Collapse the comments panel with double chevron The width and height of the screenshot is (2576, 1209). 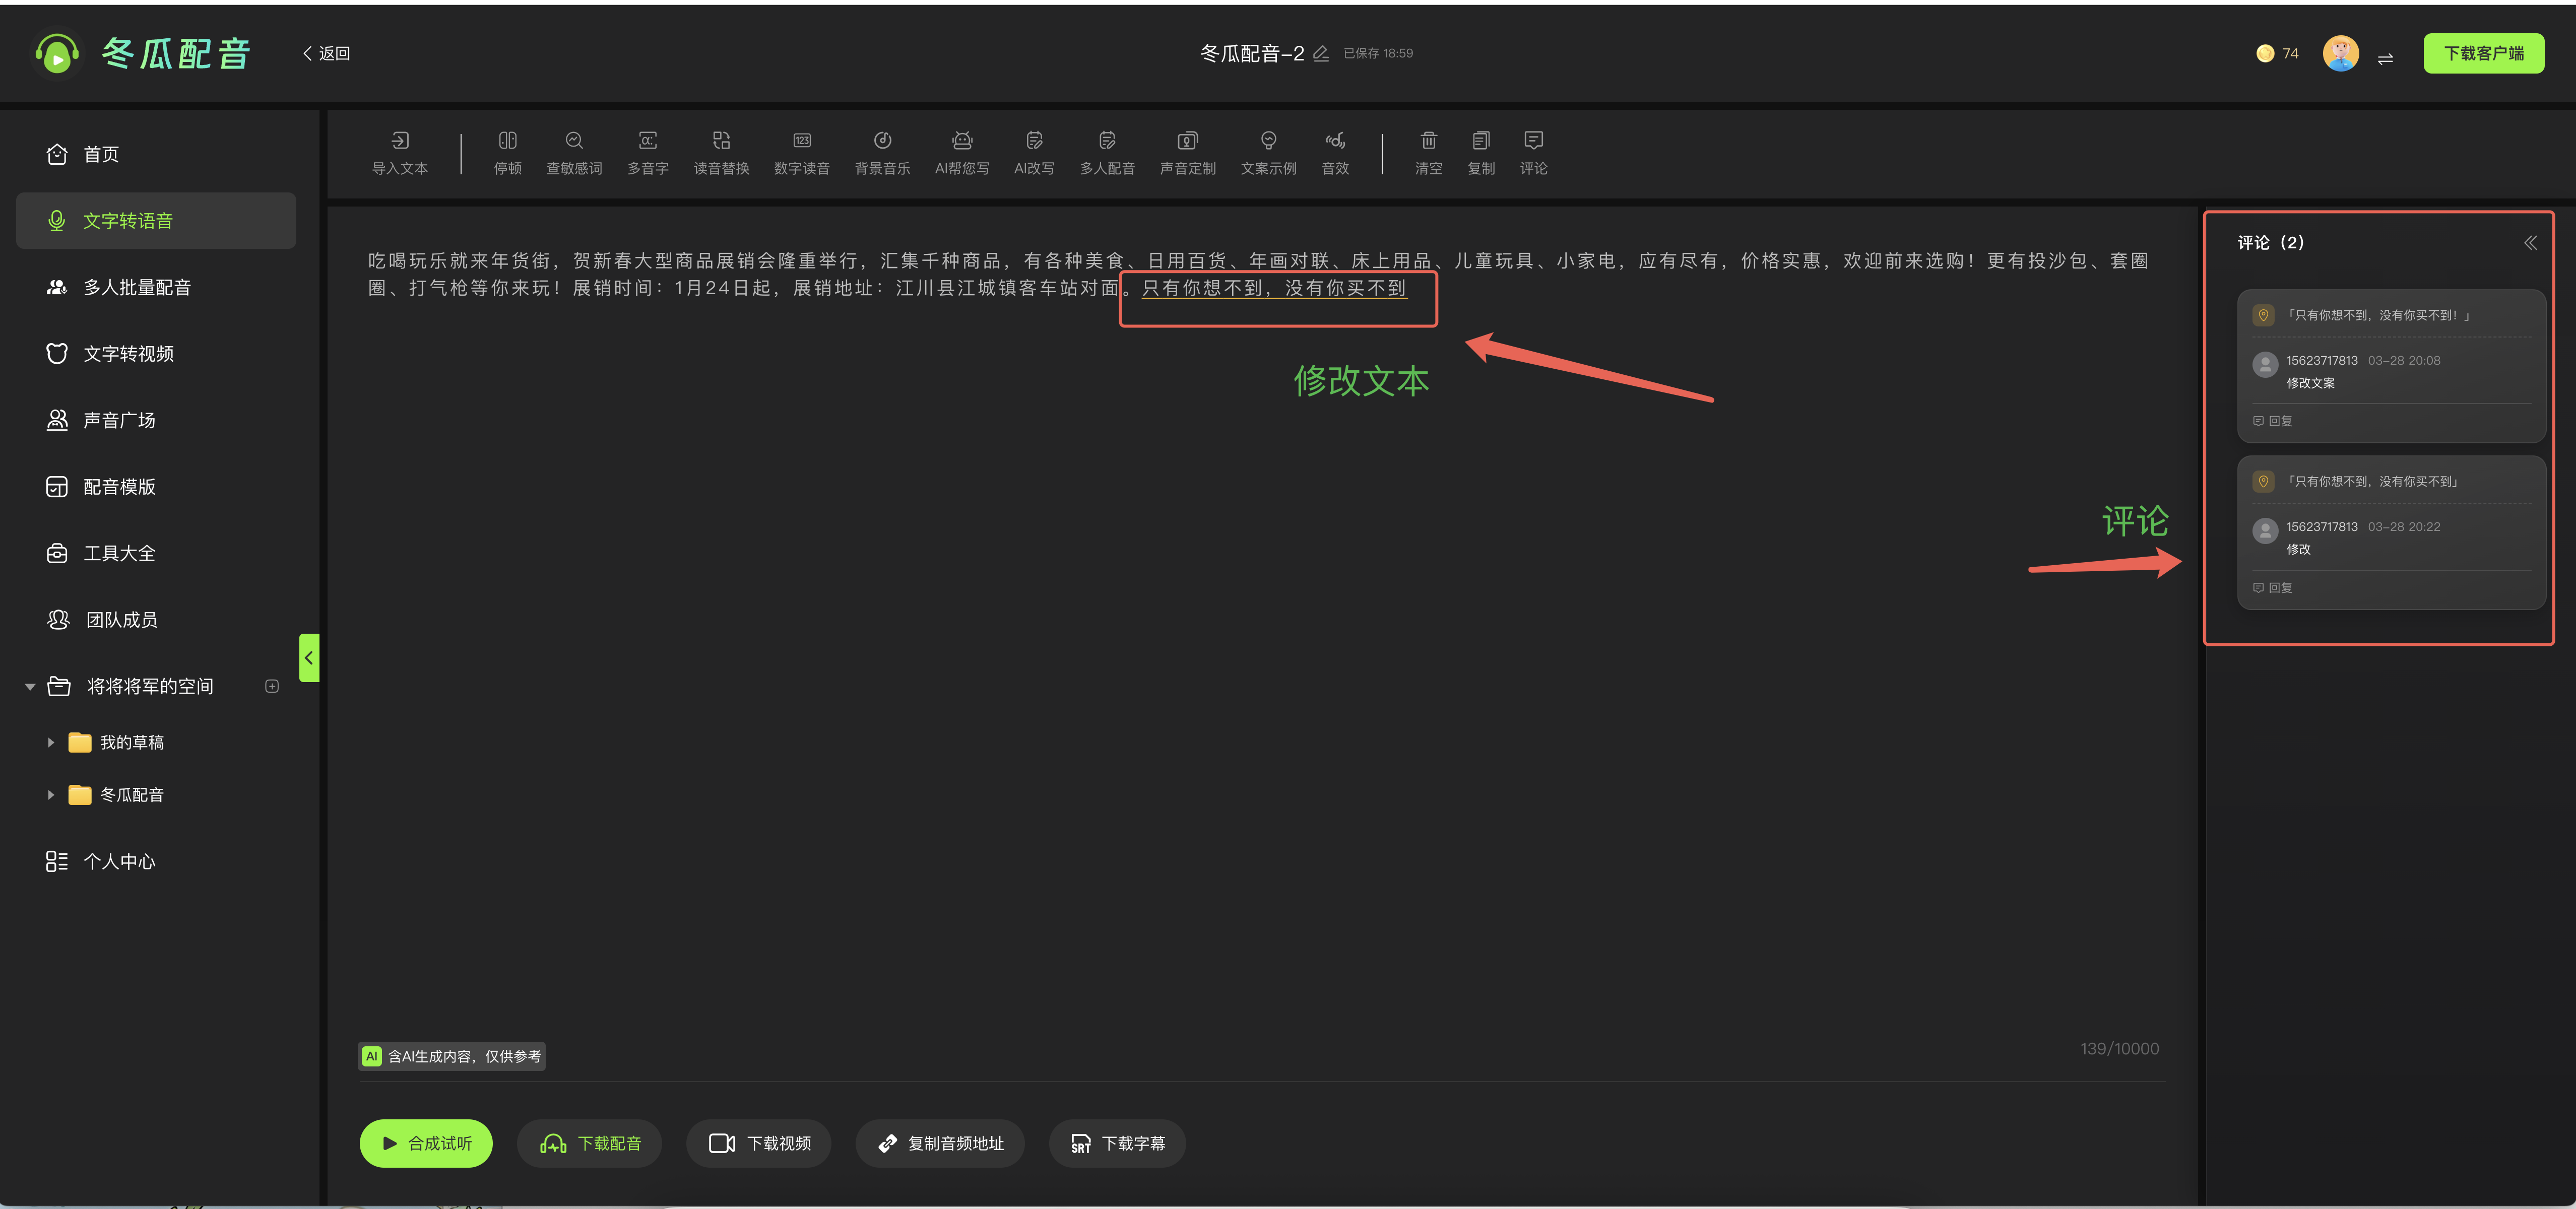pos(2529,243)
